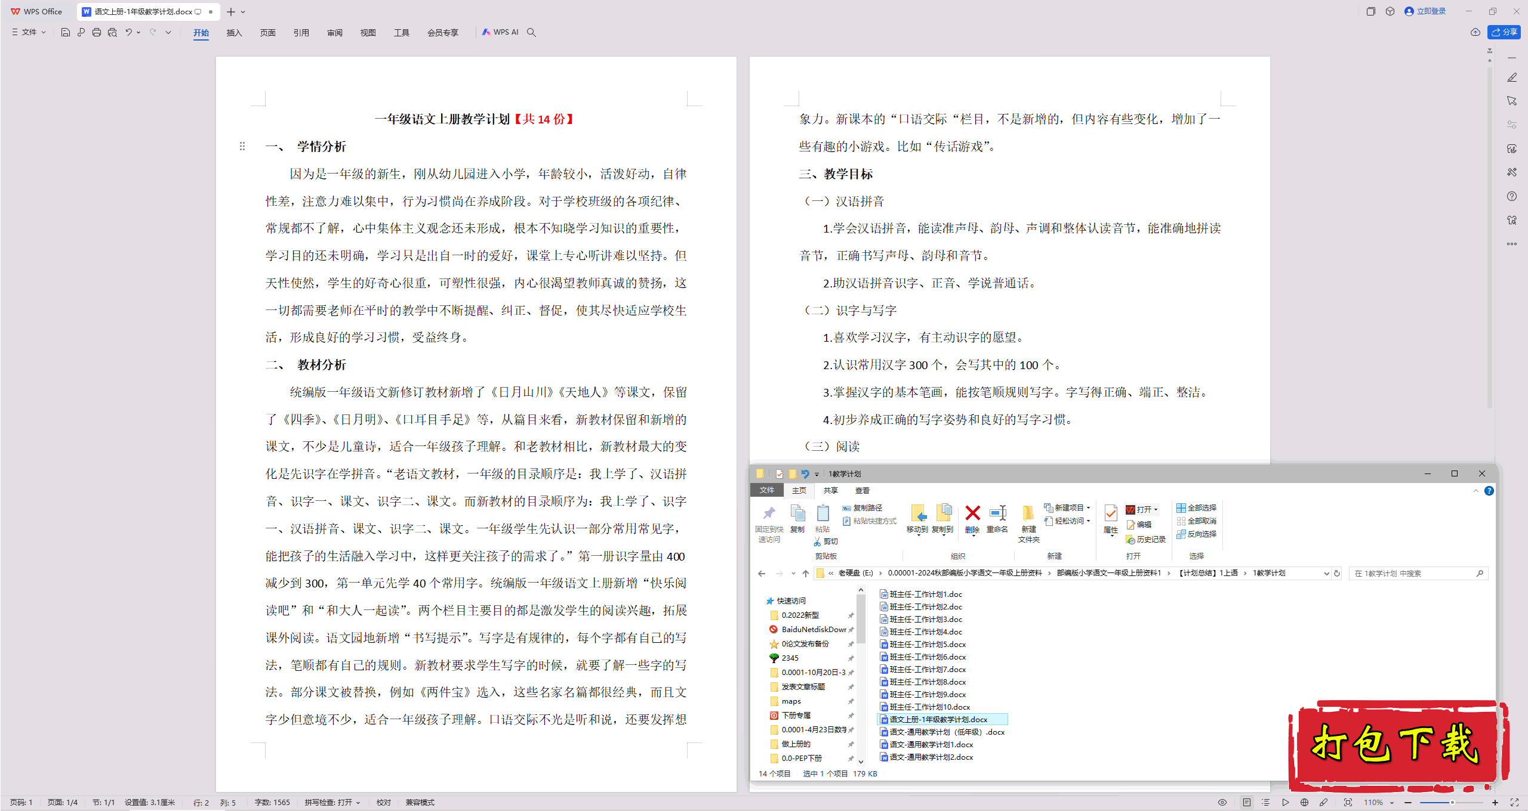Open the 引用 tab in WPS
This screenshot has width=1528, height=811.
(x=301, y=33)
